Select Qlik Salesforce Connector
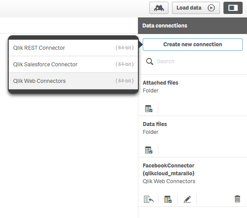Viewport: 247px width, 218px height. tap(73, 64)
